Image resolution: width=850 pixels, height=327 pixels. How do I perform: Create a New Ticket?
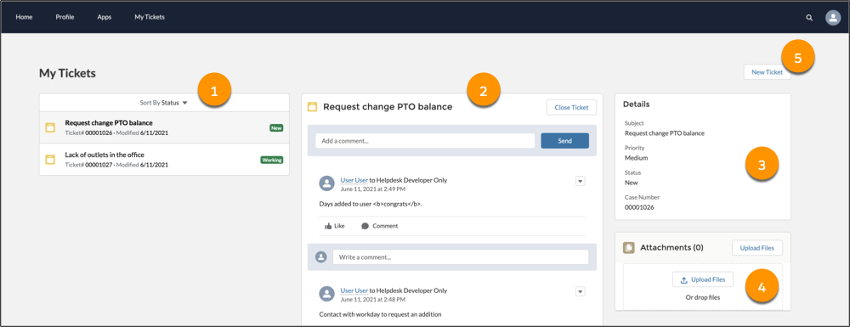pos(767,72)
